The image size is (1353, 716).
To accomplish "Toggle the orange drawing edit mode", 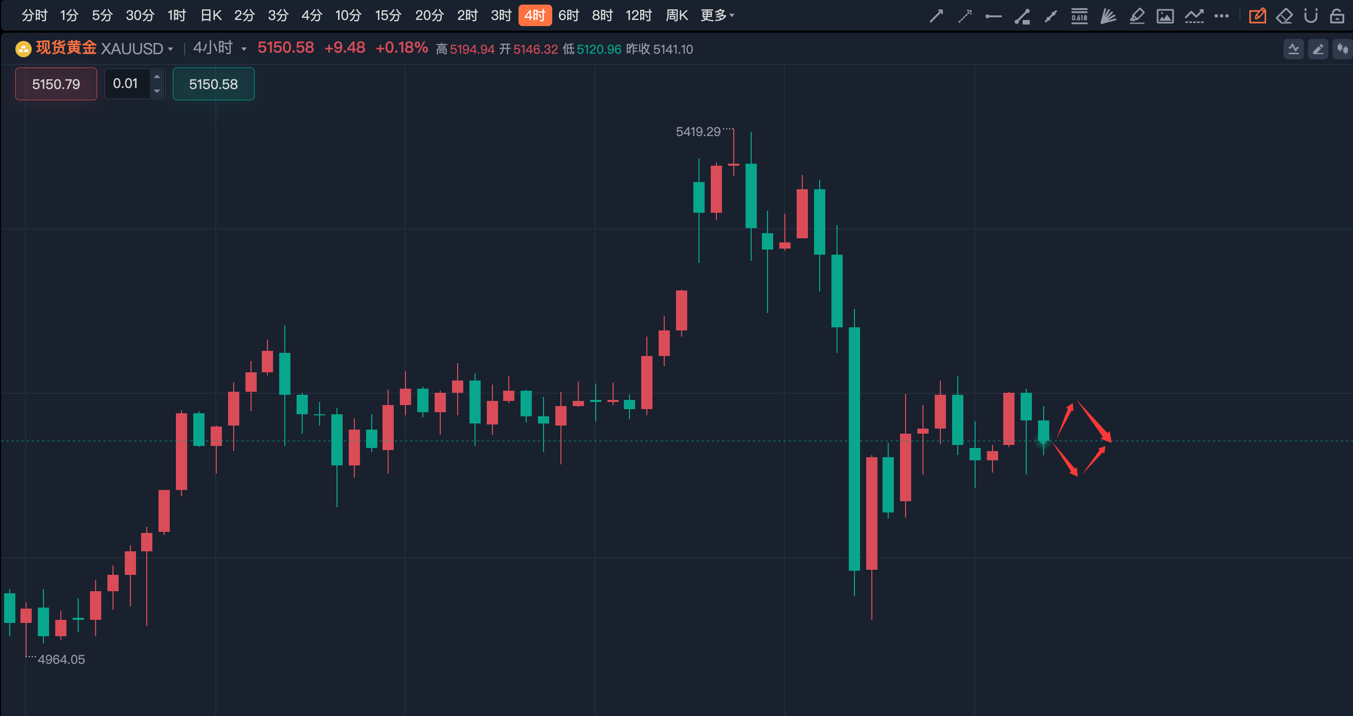I will click(x=1257, y=16).
